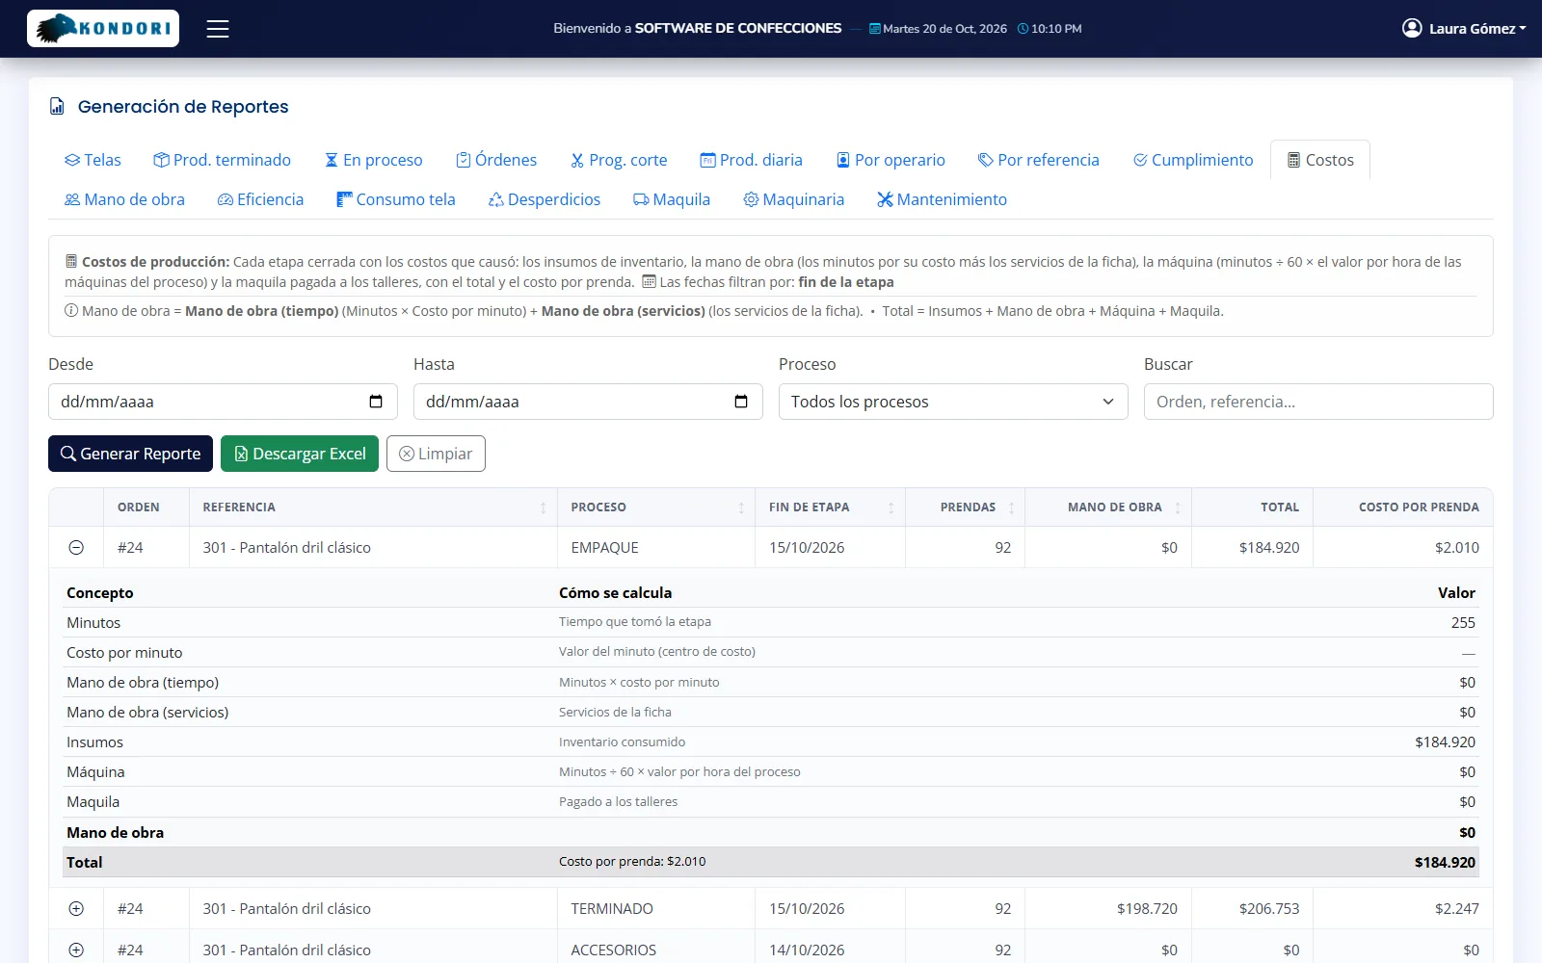
Task: Go to the Desperdicios tab
Action: (x=544, y=199)
